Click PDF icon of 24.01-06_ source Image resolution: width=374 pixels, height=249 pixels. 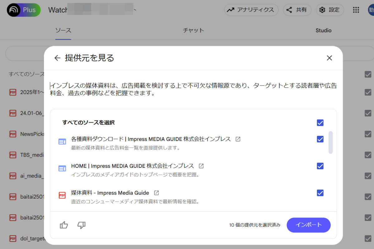[13, 113]
